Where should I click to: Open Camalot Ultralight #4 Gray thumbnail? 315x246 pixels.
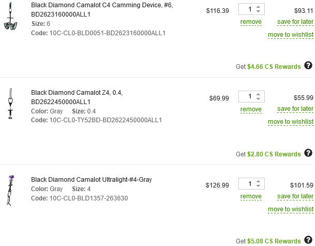click(x=10, y=191)
